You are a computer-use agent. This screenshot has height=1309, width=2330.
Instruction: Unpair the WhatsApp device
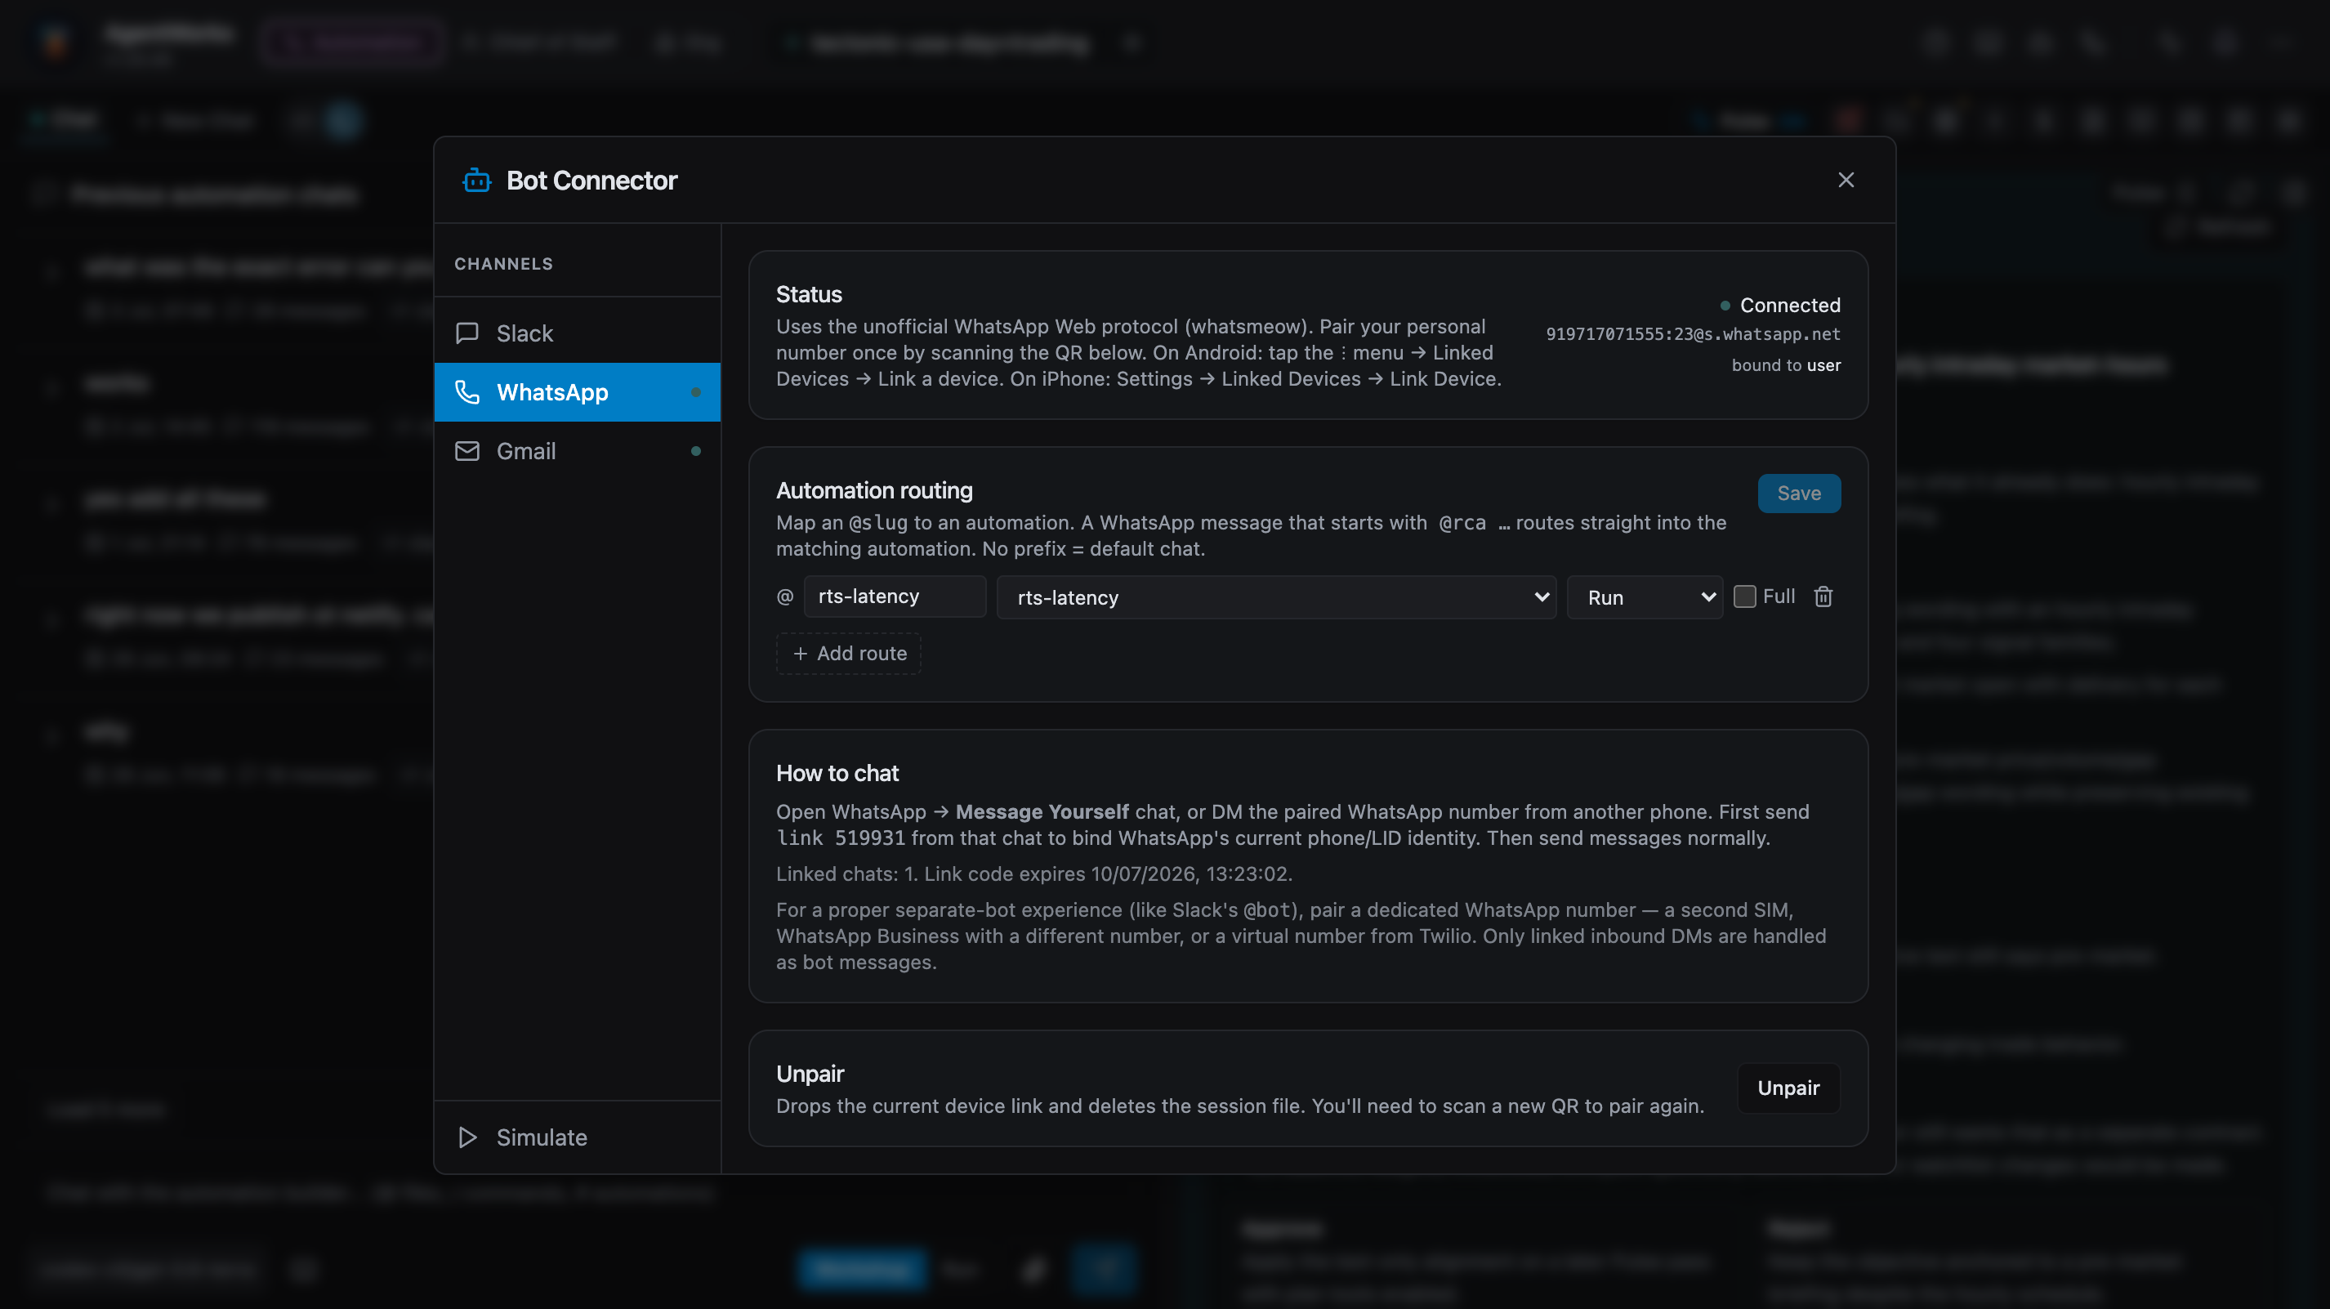point(1788,1088)
